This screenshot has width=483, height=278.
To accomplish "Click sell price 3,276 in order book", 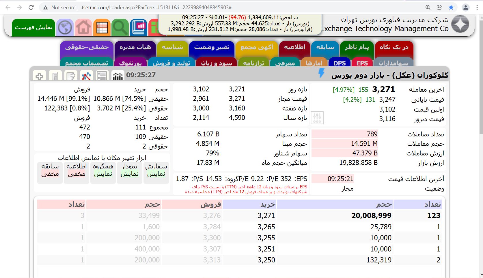I will 212,215.
